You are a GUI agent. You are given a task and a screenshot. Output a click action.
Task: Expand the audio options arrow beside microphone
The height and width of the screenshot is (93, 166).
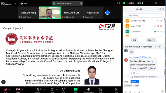[x=10, y=89]
